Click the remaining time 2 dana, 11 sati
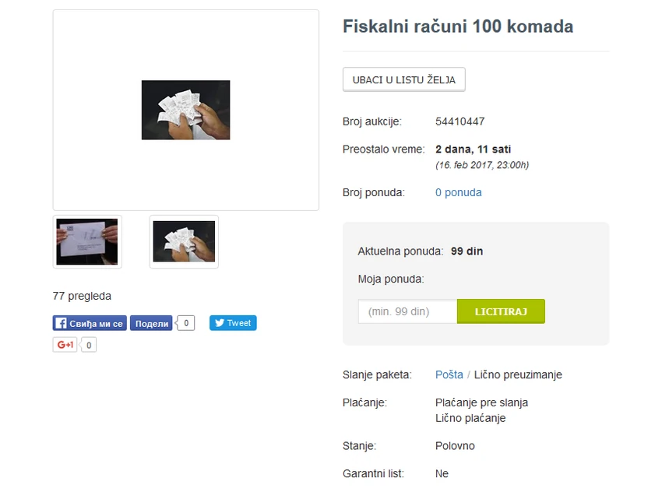The width and height of the screenshot is (662, 499). 472,149
